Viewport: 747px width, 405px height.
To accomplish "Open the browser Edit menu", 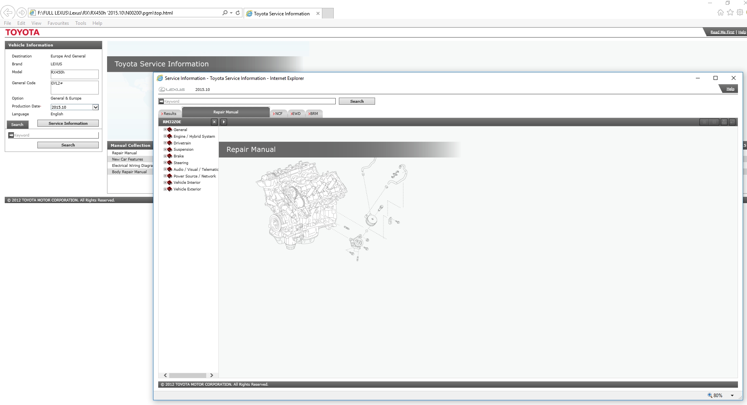I will pos(21,23).
